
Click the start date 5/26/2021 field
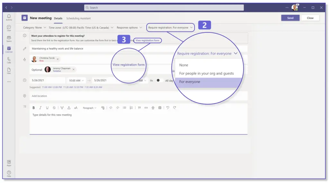click(47, 80)
